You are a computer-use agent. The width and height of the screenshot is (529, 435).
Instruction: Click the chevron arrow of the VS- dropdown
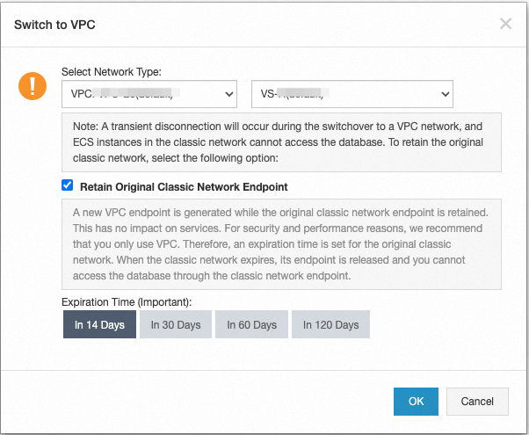coord(445,92)
